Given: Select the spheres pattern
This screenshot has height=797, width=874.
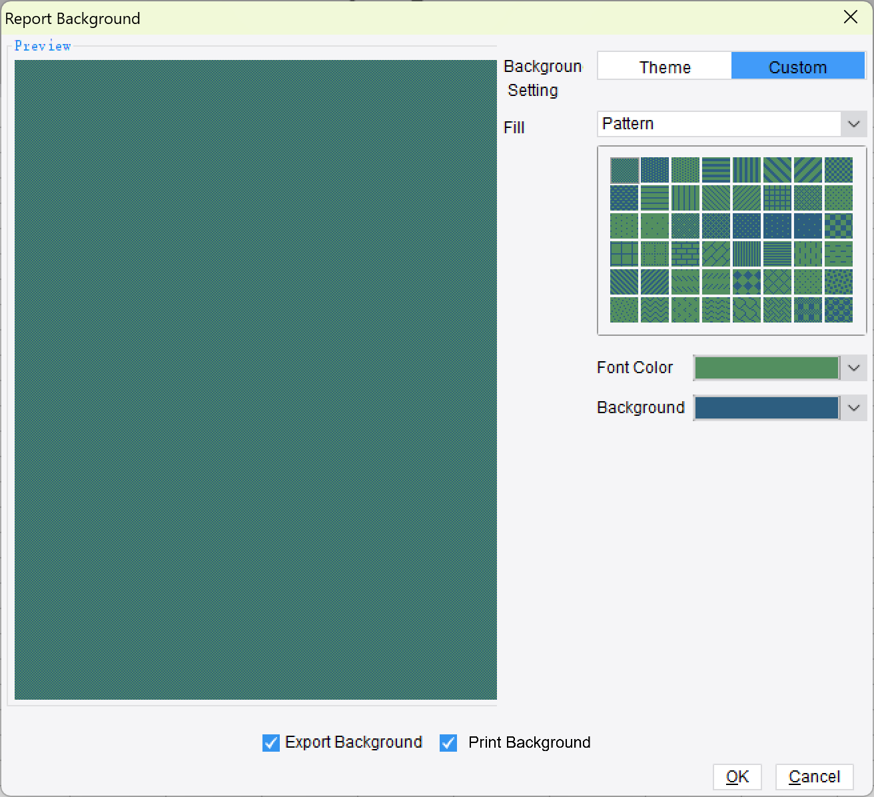Looking at the screenshot, I should click(839, 310).
